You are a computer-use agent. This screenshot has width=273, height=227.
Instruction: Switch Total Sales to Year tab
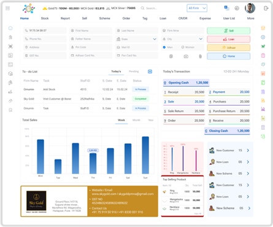(x=151, y=120)
